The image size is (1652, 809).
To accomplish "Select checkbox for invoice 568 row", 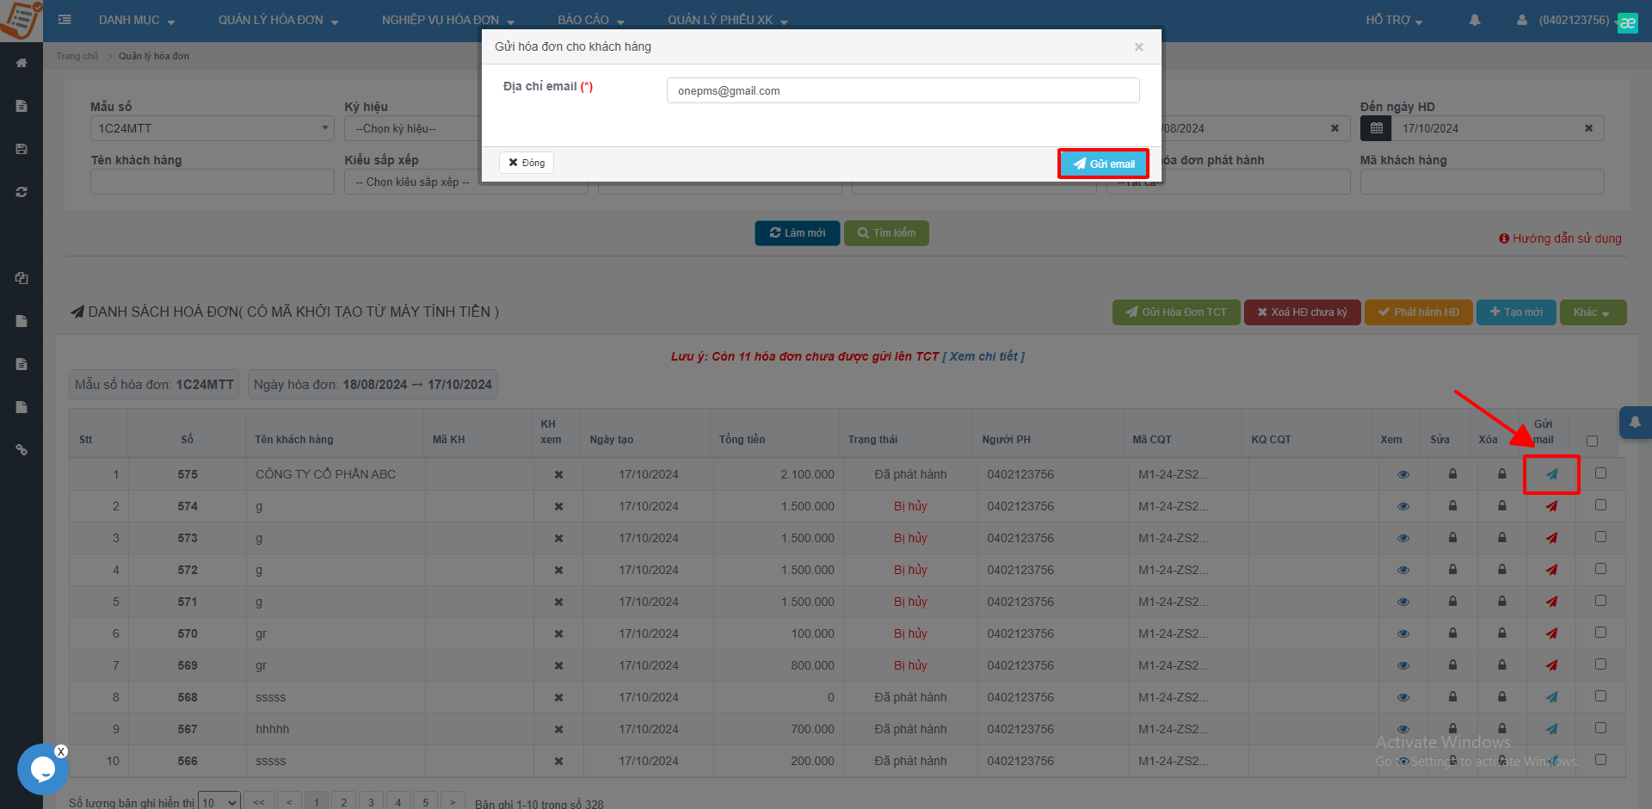I will [1600, 696].
